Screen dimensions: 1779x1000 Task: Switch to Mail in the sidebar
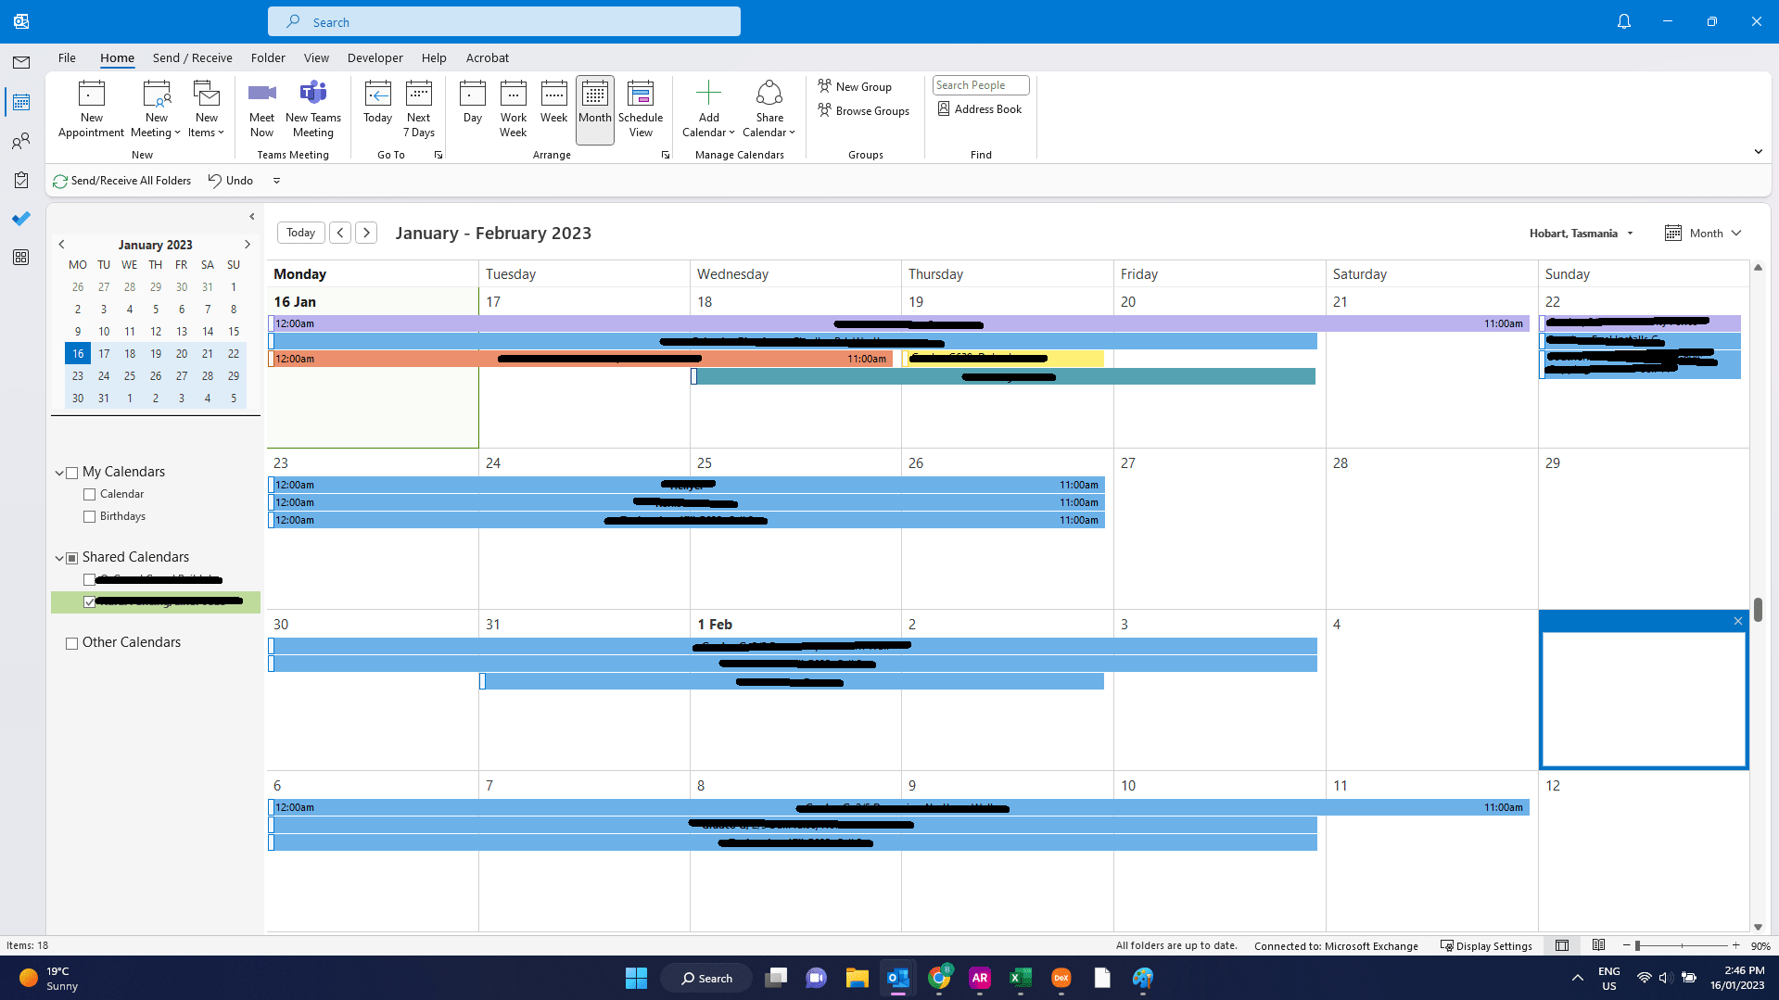point(21,62)
